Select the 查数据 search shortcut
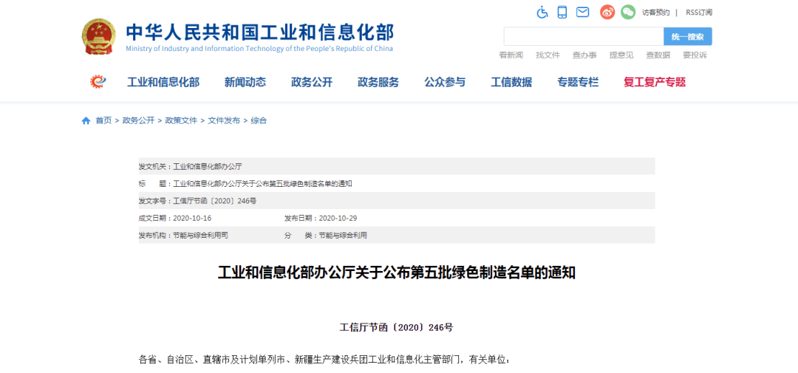 [x=658, y=55]
